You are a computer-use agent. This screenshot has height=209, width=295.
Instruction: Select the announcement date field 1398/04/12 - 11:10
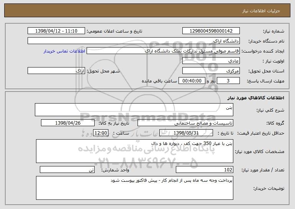(x=56, y=31)
